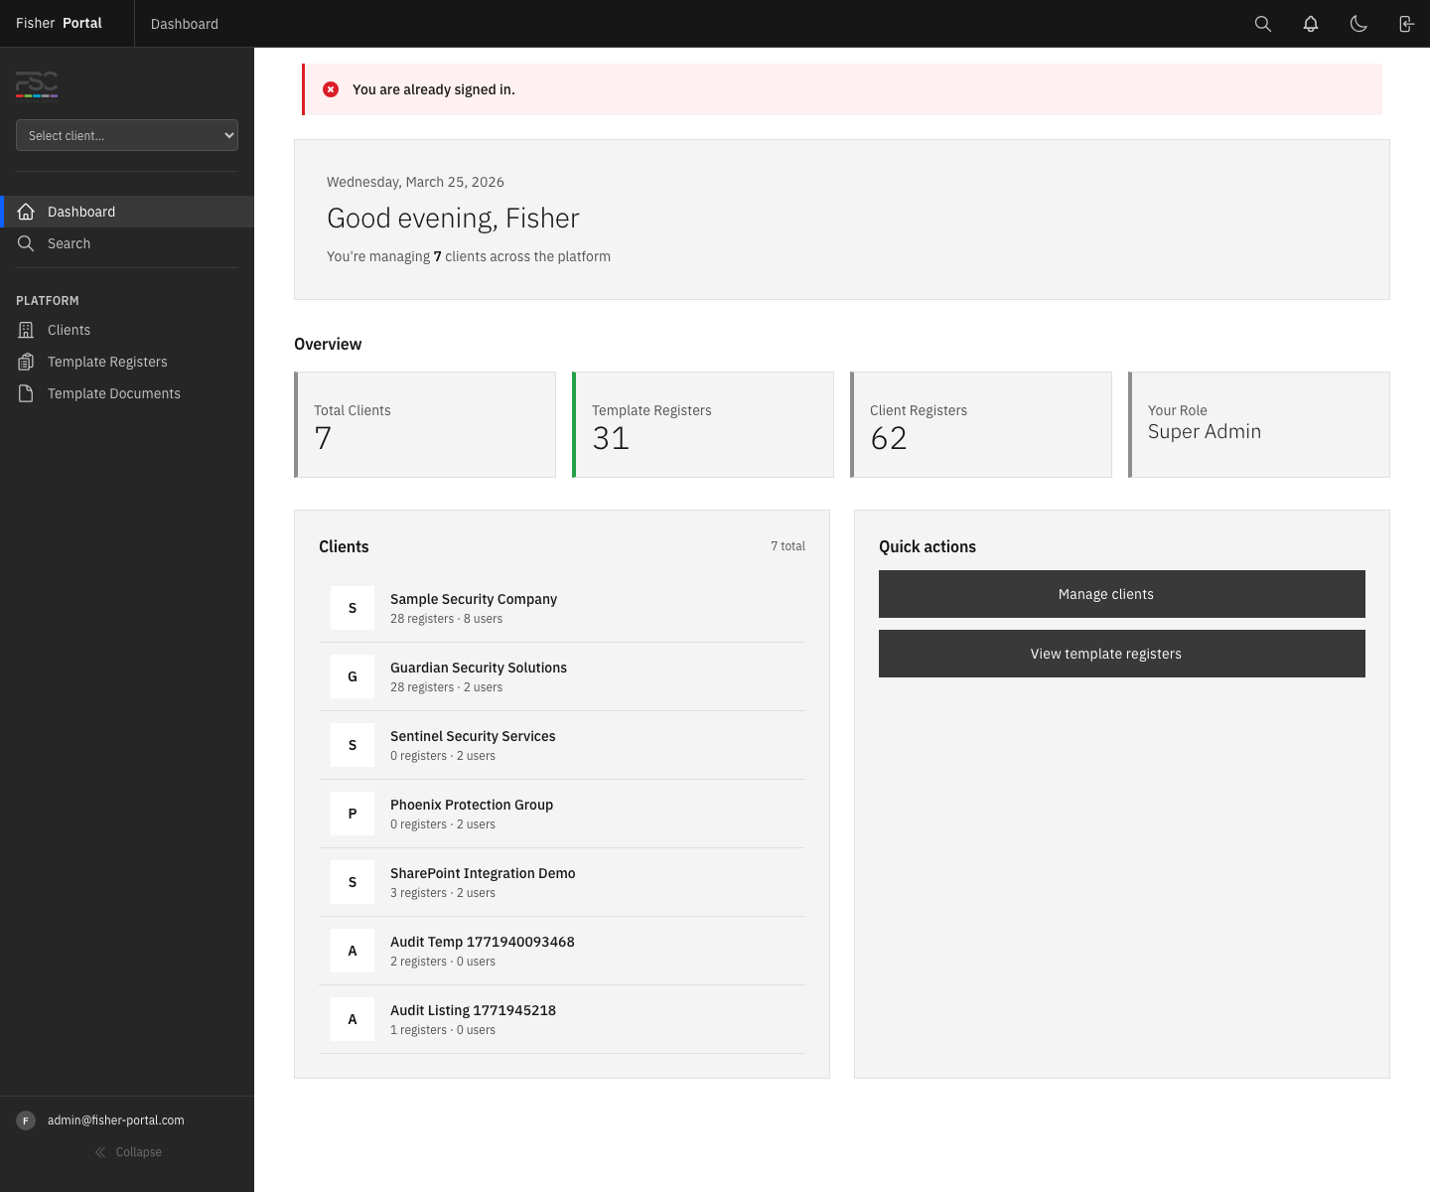Open Sample Security Company client

point(473,599)
